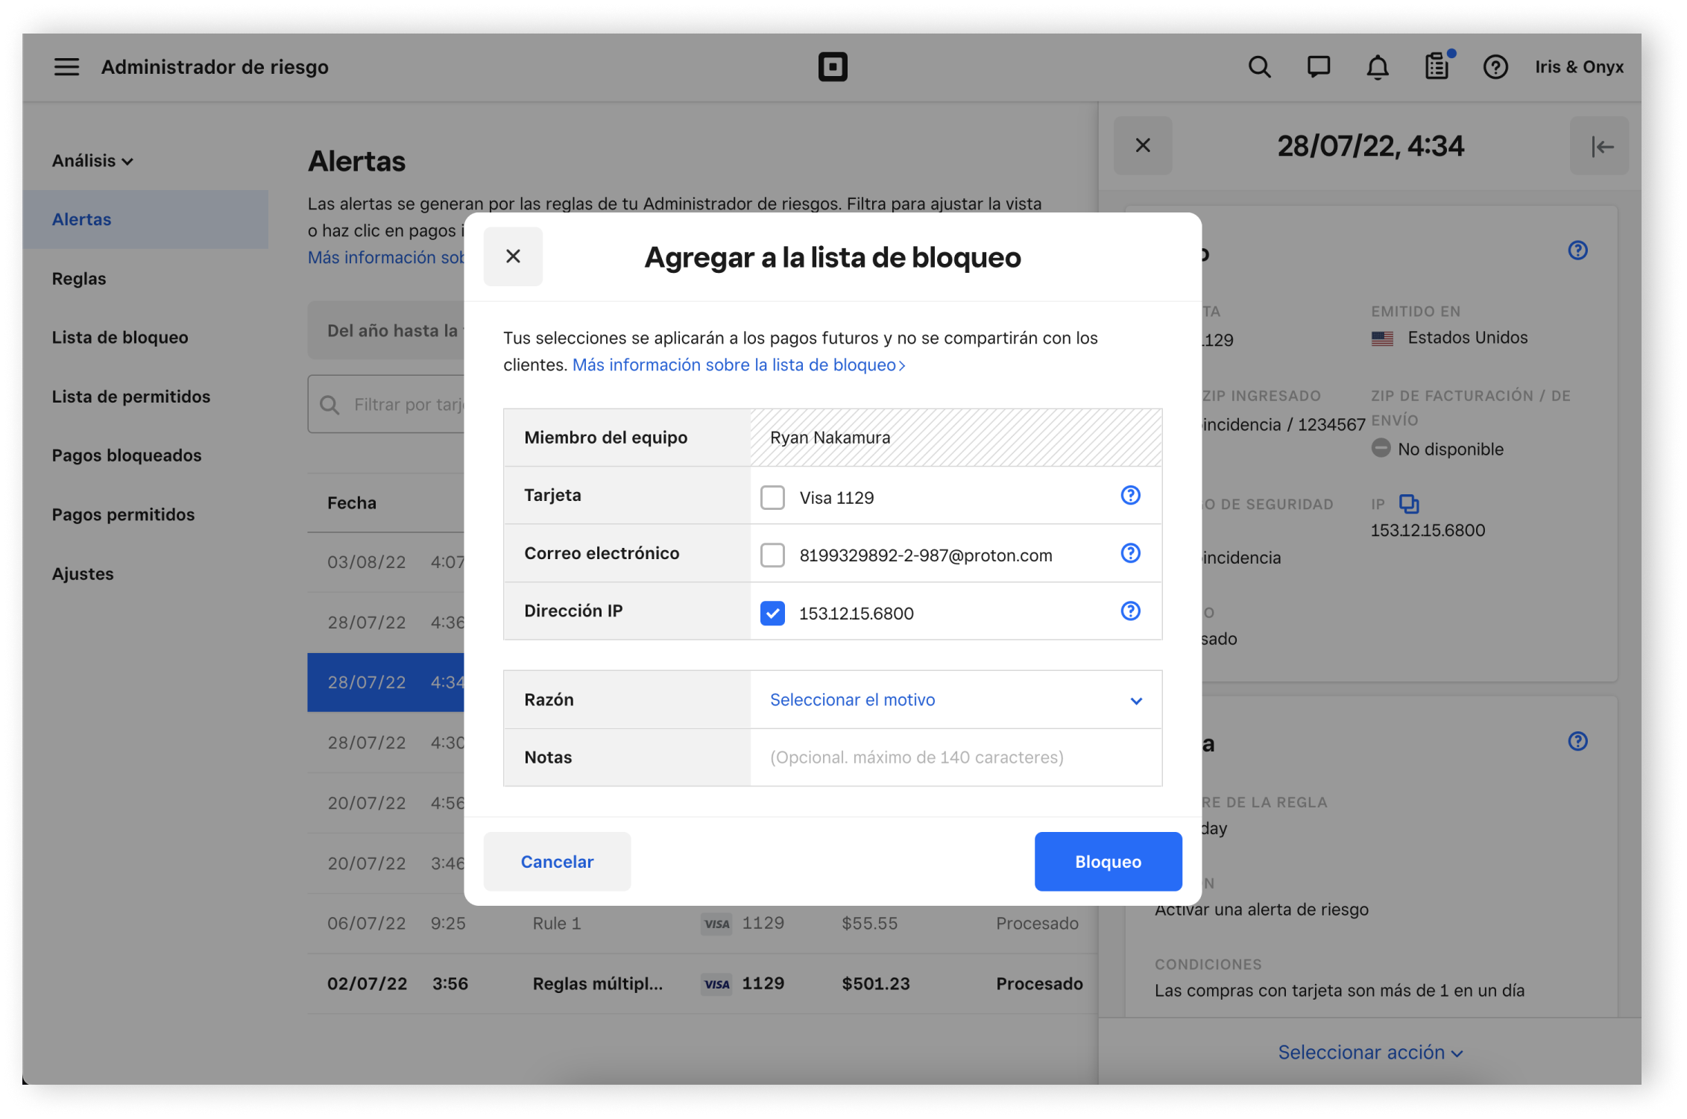Collapse the side panel with arrow icon
Viewport: 1687px width, 1119px height.
tap(1600, 146)
